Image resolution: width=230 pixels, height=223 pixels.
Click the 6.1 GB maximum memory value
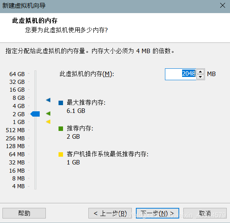(x=76, y=111)
